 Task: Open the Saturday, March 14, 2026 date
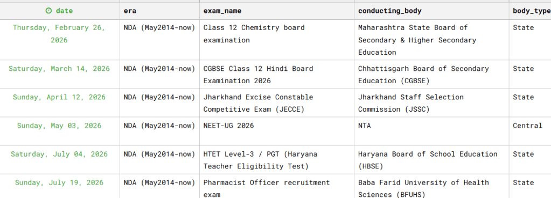click(59, 69)
